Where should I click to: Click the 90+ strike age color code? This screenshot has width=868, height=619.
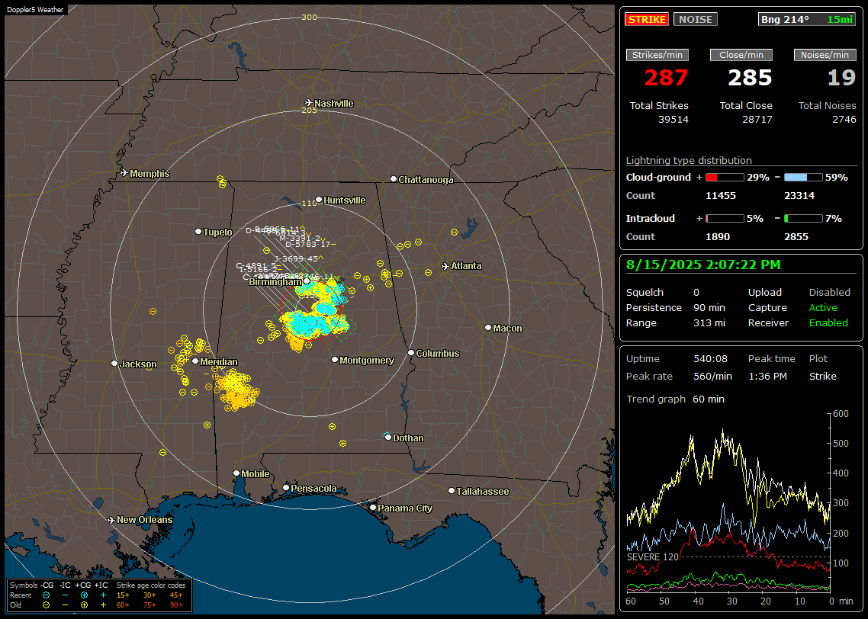click(x=176, y=605)
